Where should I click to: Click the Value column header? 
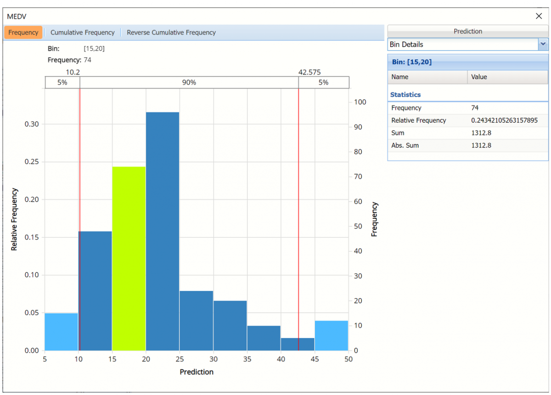tap(507, 77)
